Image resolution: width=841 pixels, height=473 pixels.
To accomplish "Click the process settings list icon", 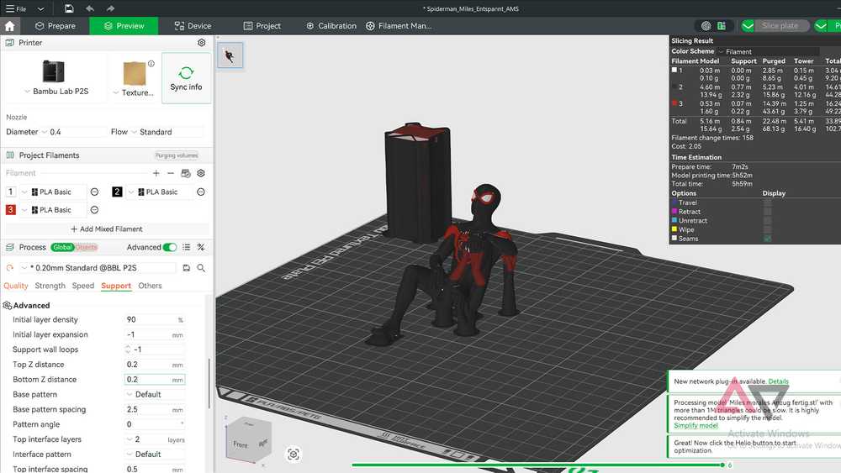I will tap(186, 247).
